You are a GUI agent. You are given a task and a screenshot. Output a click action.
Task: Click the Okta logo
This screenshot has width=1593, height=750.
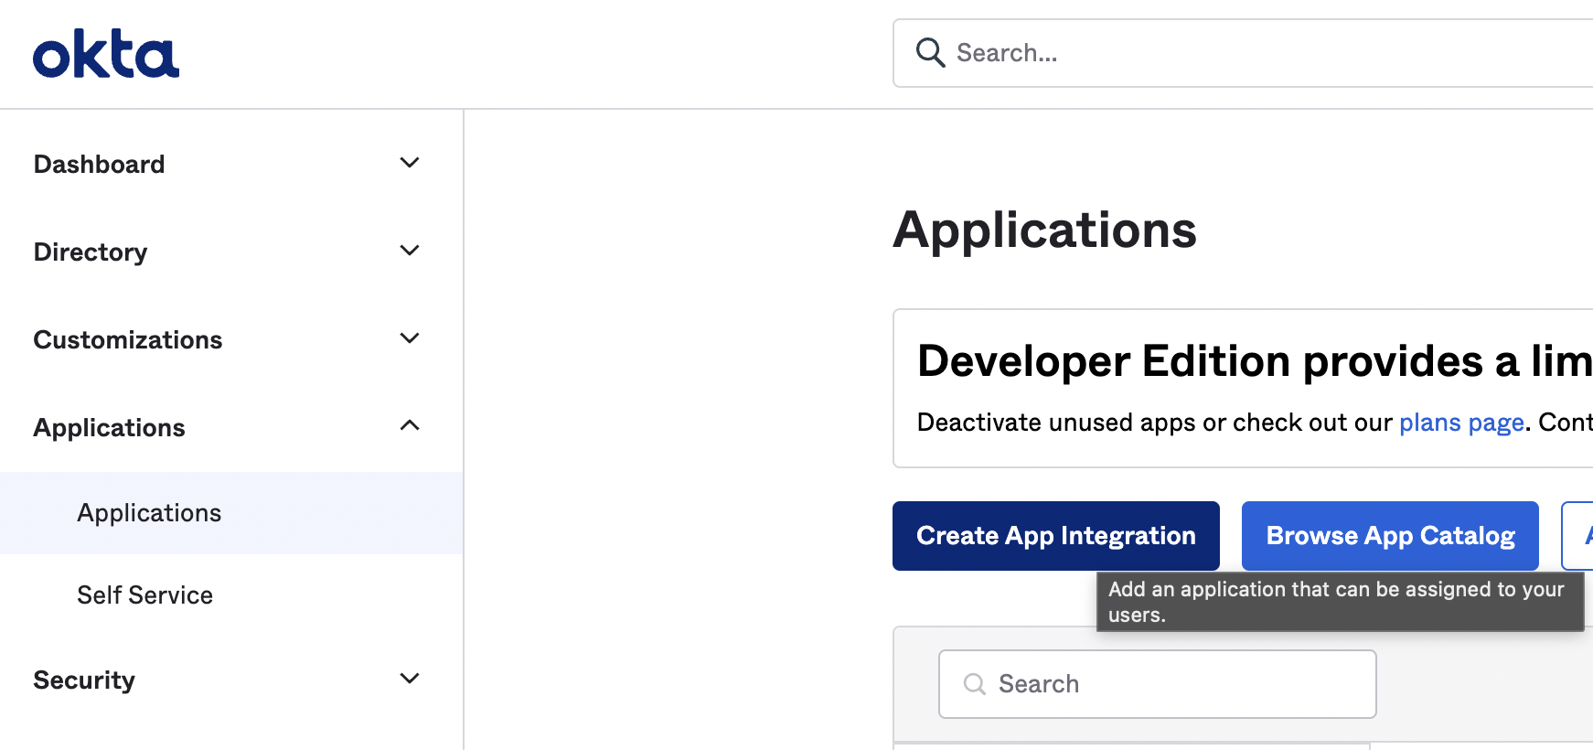pyautogui.click(x=106, y=54)
